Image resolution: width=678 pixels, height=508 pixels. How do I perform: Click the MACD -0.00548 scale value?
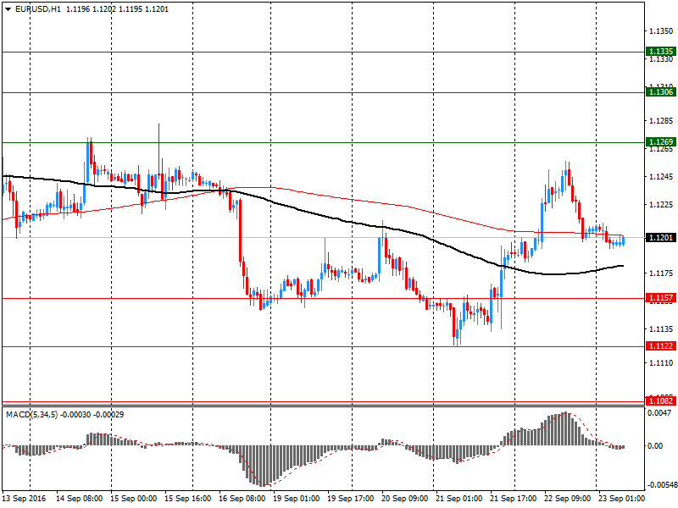662,484
